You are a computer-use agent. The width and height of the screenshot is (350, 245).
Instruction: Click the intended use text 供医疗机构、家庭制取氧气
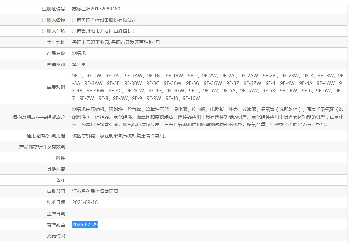pyautogui.click(x=119, y=136)
